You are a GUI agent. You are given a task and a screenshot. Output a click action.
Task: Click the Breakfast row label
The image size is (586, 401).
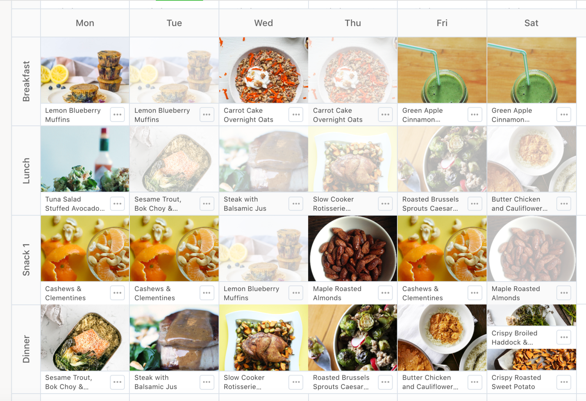coord(26,81)
